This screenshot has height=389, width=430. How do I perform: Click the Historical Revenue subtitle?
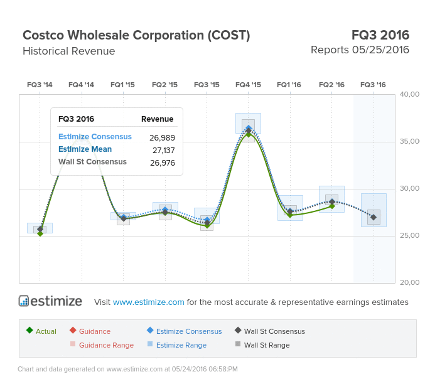[69, 51]
